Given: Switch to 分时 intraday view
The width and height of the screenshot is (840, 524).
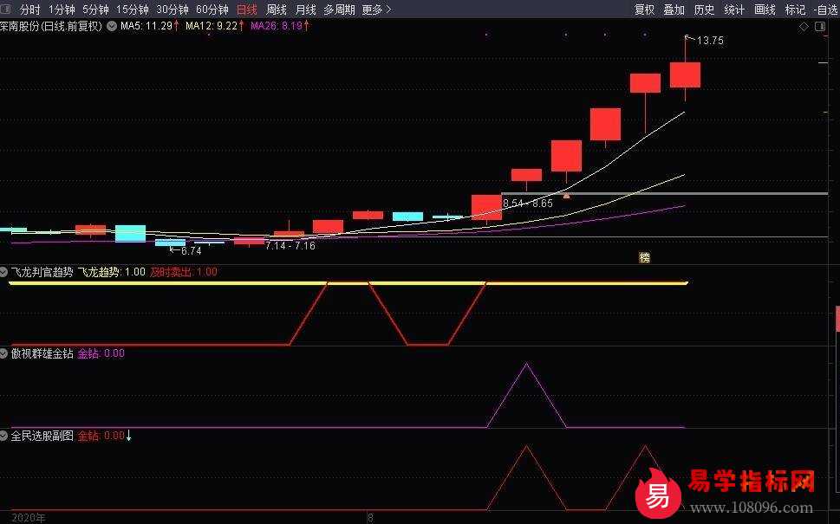Looking at the screenshot, I should (x=29, y=10).
